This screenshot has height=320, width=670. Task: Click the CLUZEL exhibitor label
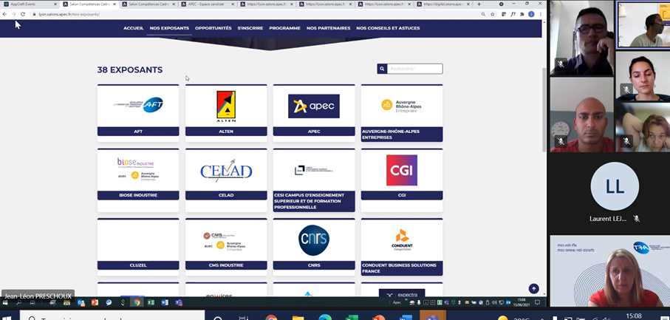138,265
